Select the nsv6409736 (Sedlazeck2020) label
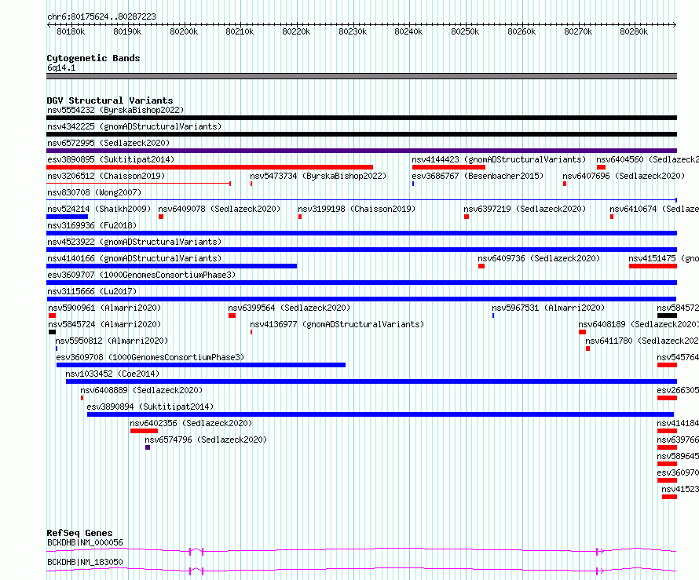The image size is (699, 580). (539, 258)
